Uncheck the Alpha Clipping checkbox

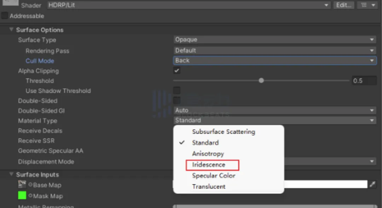click(177, 71)
